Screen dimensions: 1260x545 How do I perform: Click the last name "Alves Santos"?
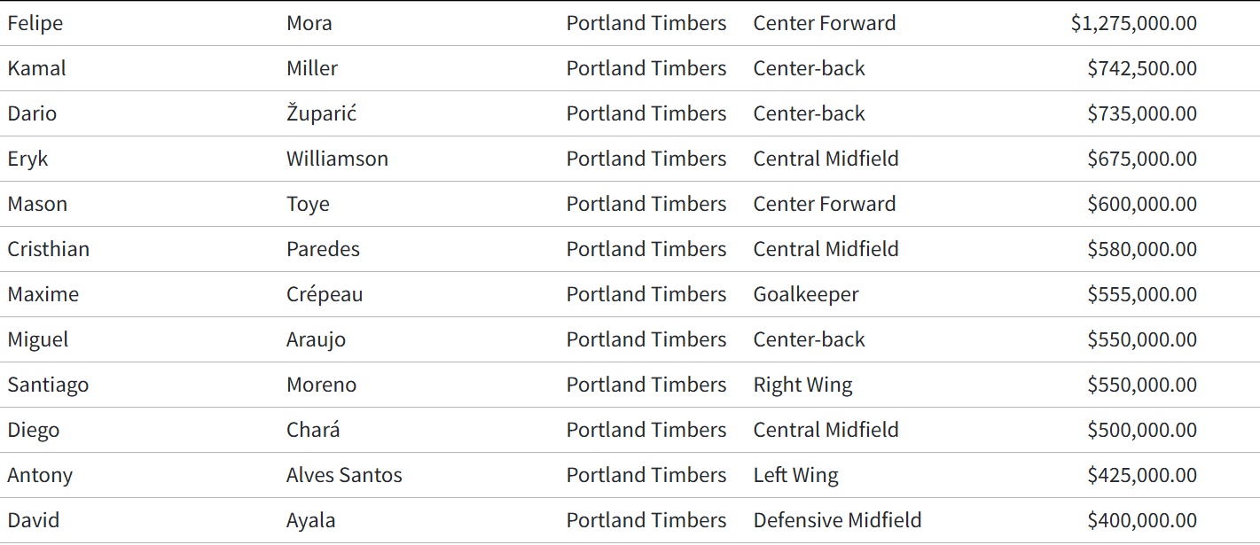pyautogui.click(x=344, y=475)
